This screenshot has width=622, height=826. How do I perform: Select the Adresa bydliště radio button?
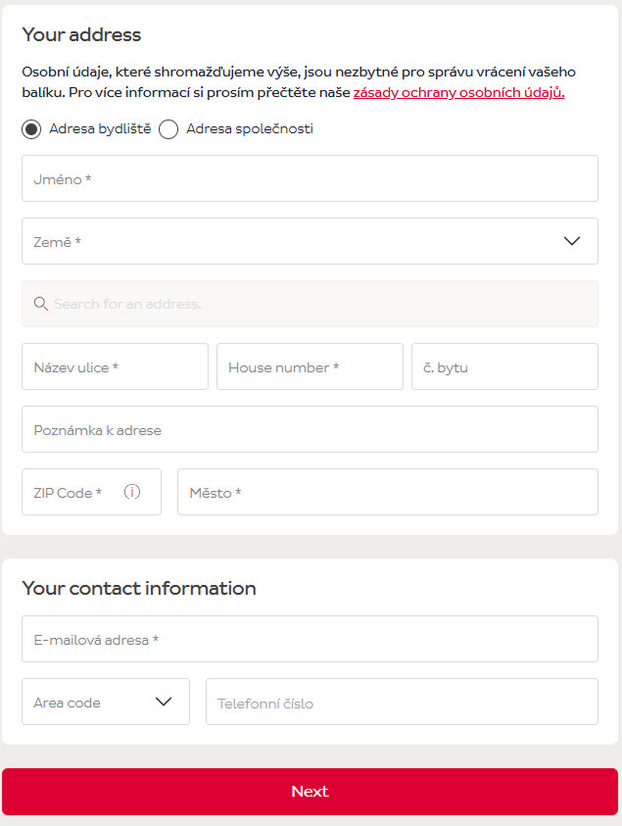tap(31, 129)
